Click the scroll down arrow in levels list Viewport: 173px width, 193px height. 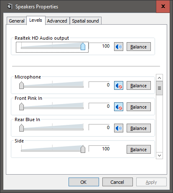coord(160,155)
